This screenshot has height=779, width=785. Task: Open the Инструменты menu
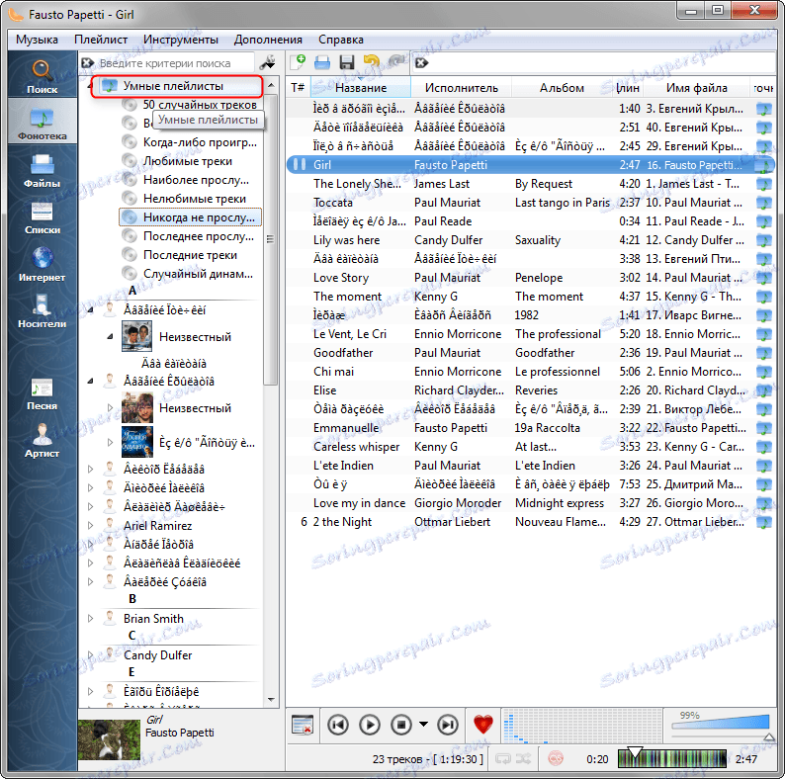[181, 40]
